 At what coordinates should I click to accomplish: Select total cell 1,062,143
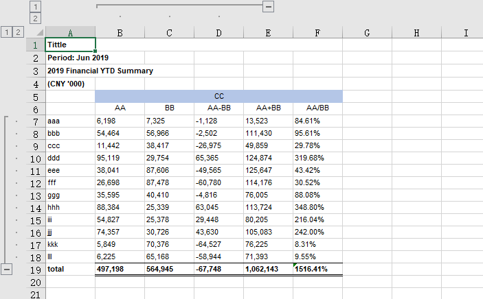pyautogui.click(x=269, y=269)
